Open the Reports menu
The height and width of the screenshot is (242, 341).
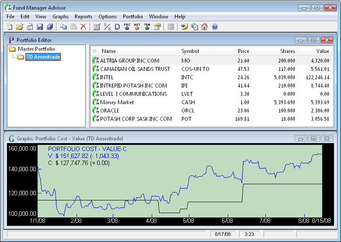pos(84,17)
